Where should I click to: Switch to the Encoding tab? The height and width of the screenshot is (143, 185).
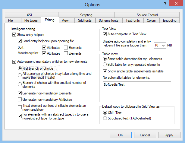pyautogui.click(x=170, y=21)
